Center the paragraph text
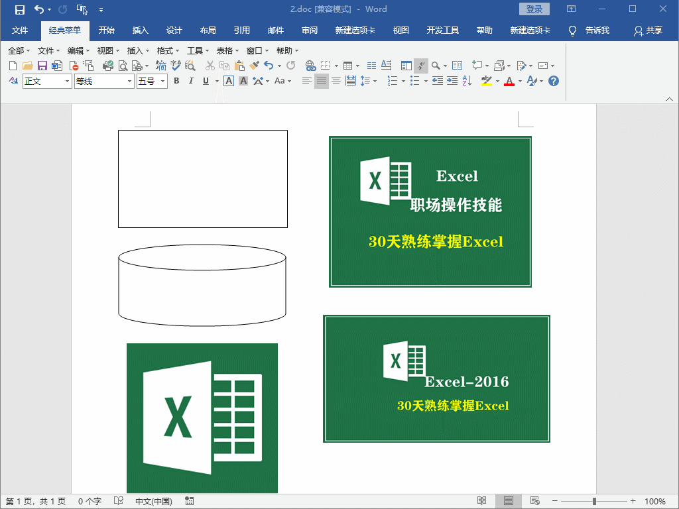 (336, 81)
